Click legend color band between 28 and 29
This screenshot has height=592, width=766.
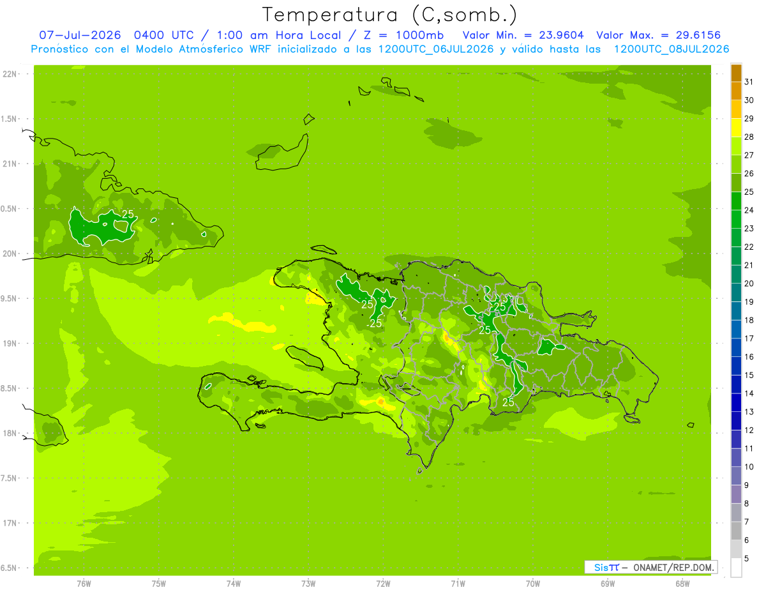coord(736,128)
